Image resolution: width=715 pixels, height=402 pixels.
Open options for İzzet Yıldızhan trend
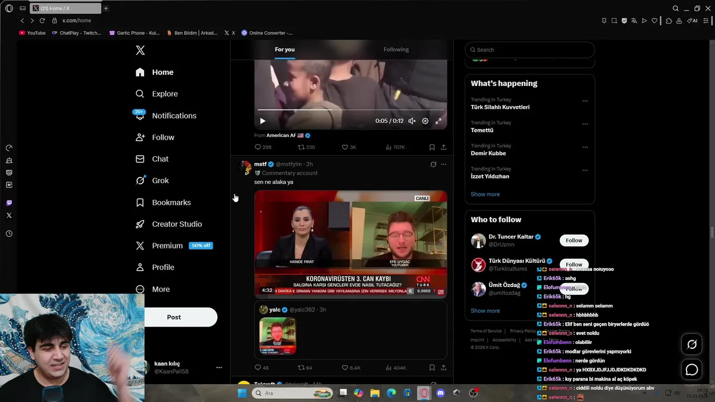tap(585, 170)
